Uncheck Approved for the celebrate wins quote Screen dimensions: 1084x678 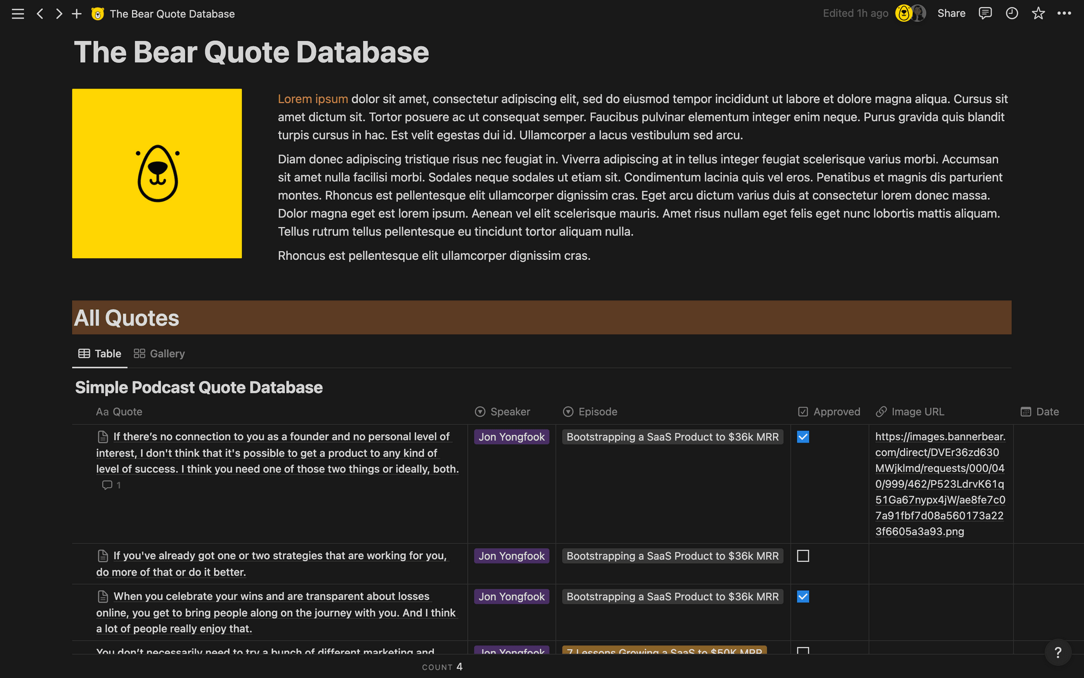803,596
